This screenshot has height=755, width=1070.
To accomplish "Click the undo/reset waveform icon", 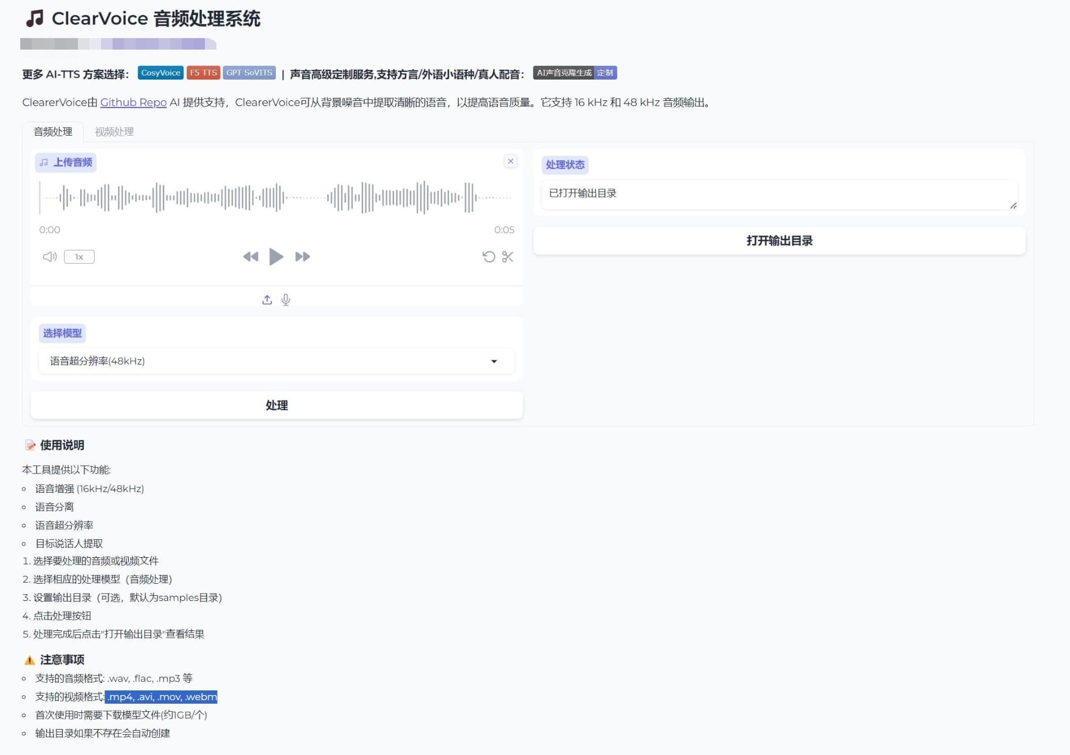I will 488,257.
